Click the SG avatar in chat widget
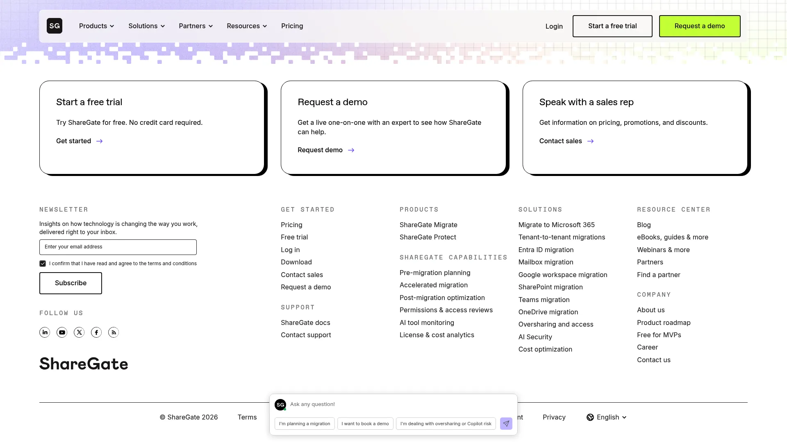787x442 pixels. pyautogui.click(x=280, y=405)
